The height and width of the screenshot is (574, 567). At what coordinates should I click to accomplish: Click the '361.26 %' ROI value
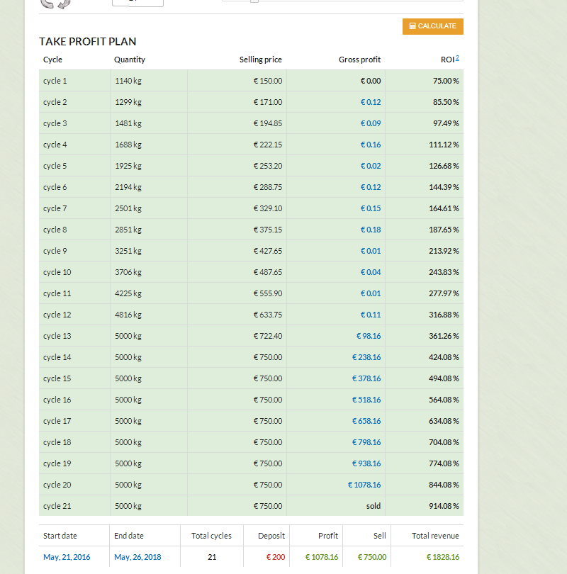(x=444, y=336)
